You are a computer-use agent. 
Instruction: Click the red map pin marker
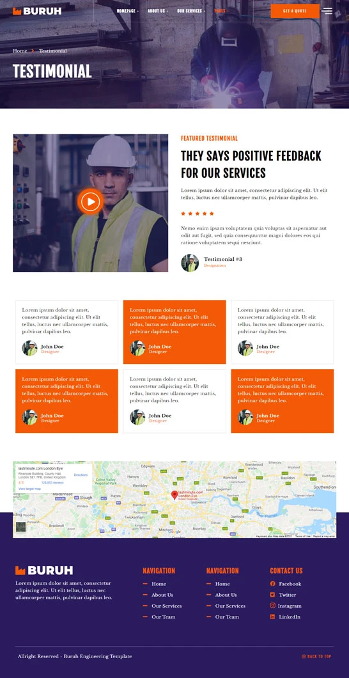click(174, 496)
